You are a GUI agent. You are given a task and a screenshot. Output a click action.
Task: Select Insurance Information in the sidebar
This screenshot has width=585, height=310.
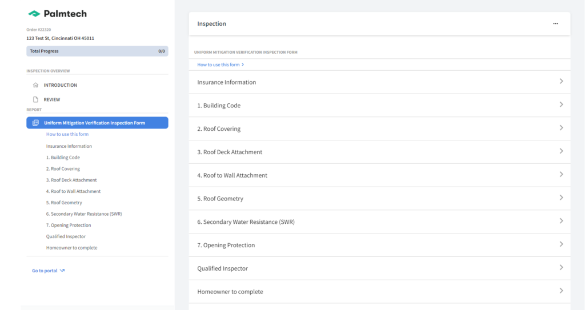pos(69,146)
